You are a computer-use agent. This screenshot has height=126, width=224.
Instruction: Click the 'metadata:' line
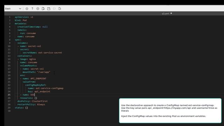[21, 23]
